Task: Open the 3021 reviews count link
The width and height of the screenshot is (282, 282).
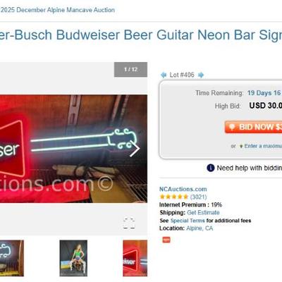Action: point(198,197)
